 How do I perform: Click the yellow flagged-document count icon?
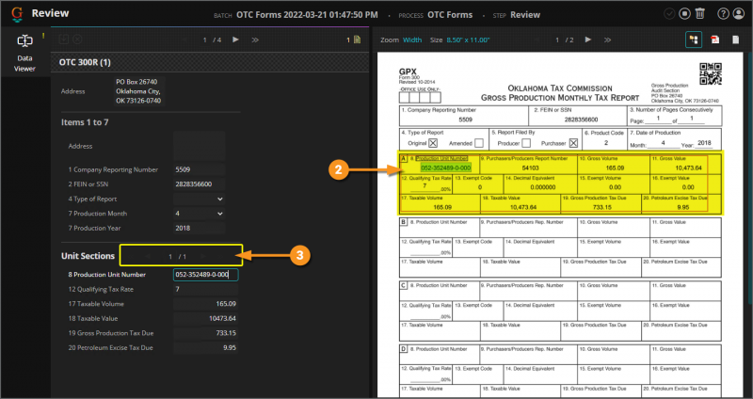point(354,40)
